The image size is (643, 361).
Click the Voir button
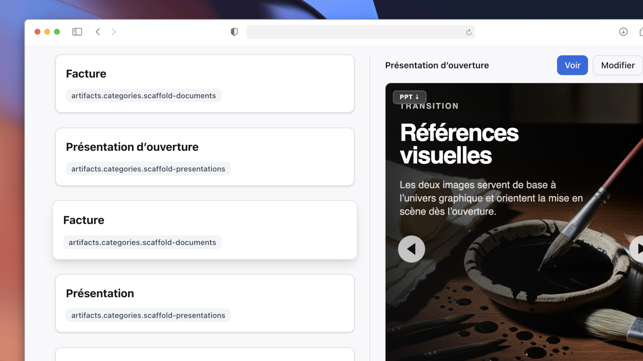[572, 65]
